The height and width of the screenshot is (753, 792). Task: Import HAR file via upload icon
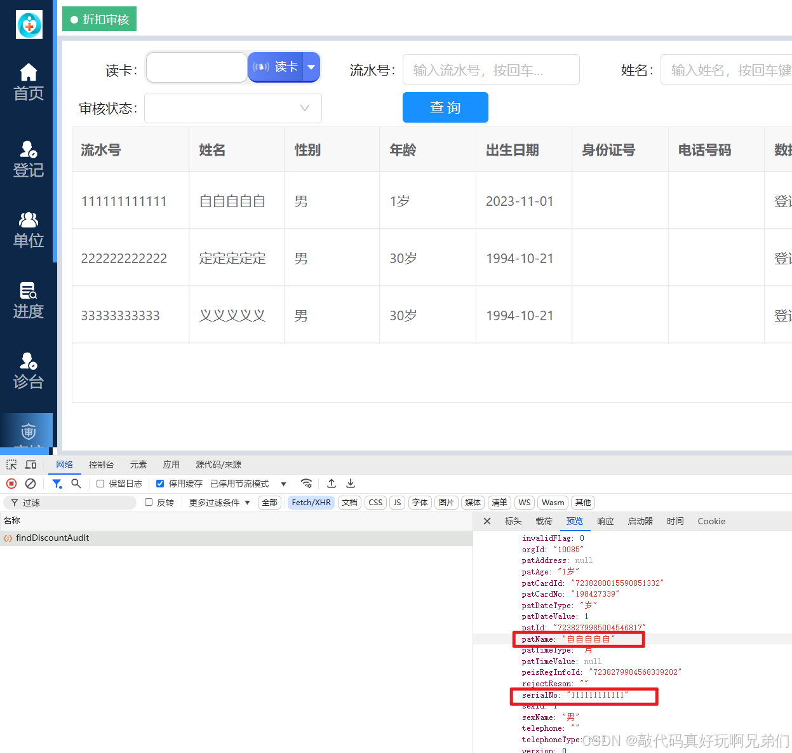tap(331, 484)
